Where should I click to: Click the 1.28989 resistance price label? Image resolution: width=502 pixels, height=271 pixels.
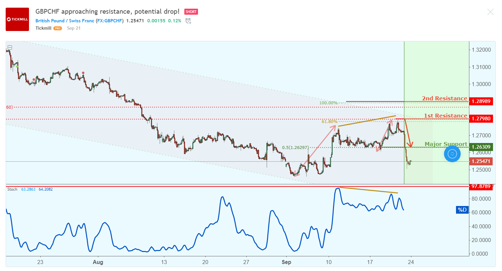[x=481, y=101]
